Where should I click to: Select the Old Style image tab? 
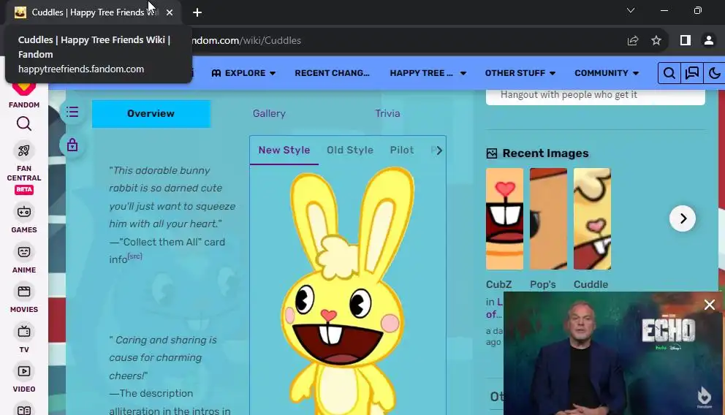350,151
